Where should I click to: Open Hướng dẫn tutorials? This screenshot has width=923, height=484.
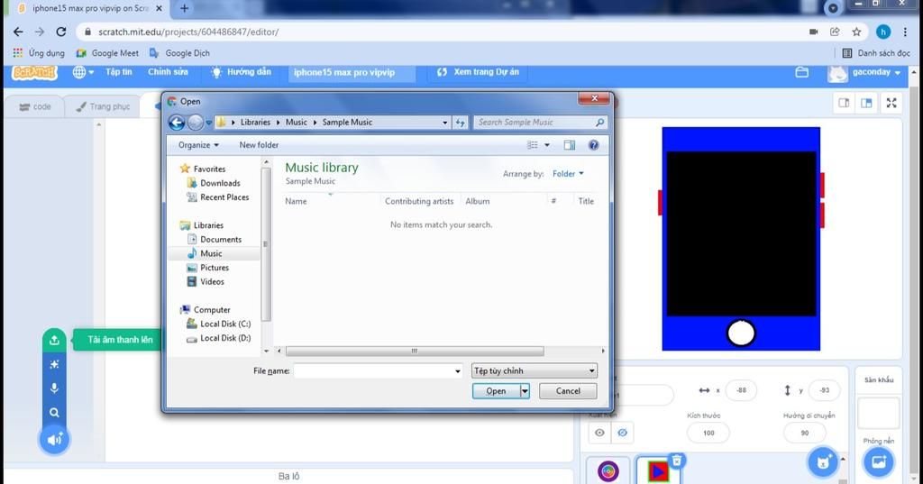pyautogui.click(x=242, y=72)
